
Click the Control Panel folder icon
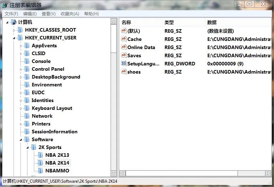[x=27, y=69]
